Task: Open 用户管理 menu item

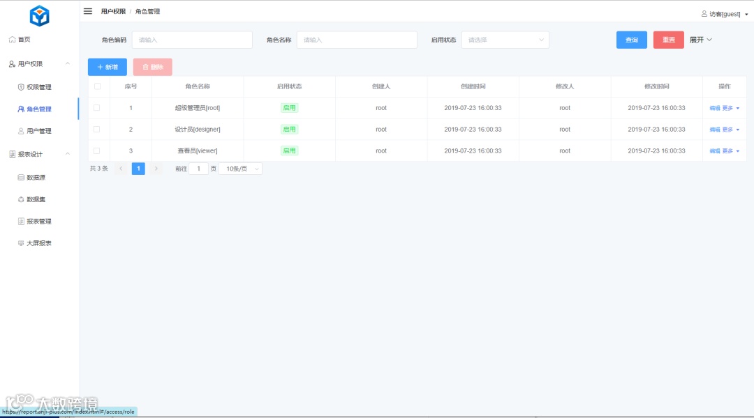Action: click(39, 130)
